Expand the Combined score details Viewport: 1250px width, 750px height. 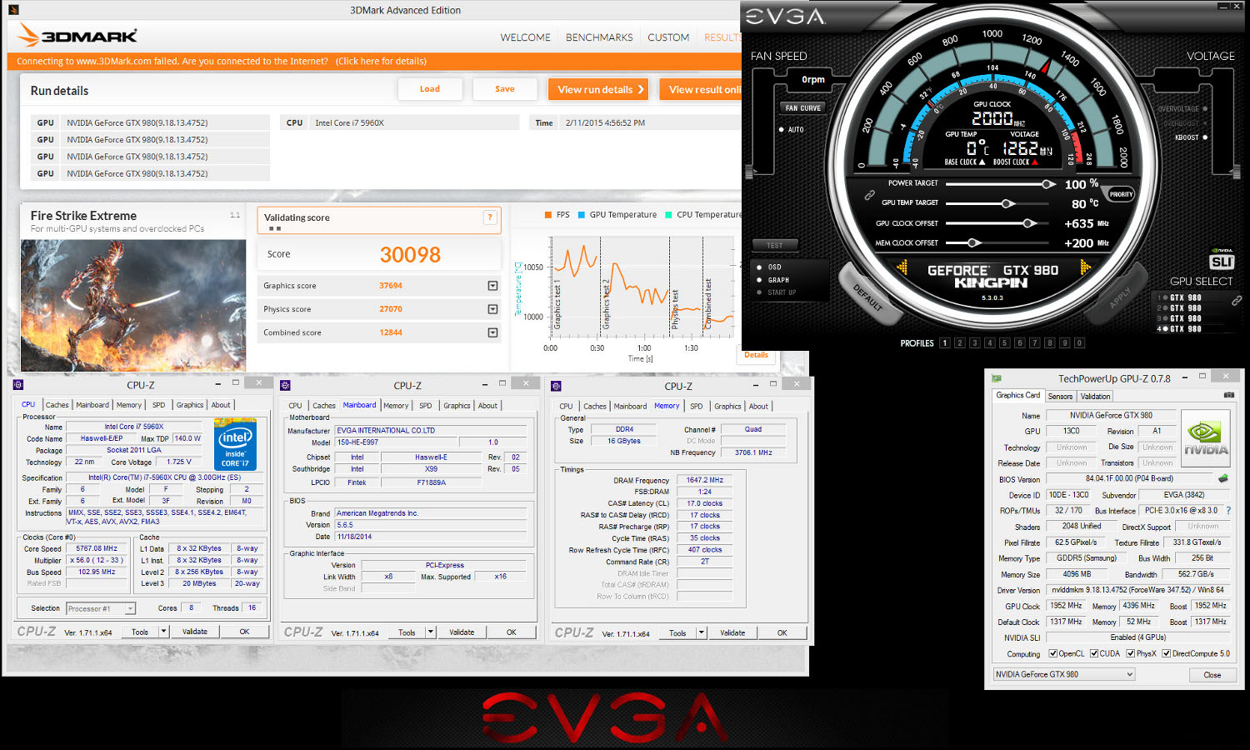492,332
